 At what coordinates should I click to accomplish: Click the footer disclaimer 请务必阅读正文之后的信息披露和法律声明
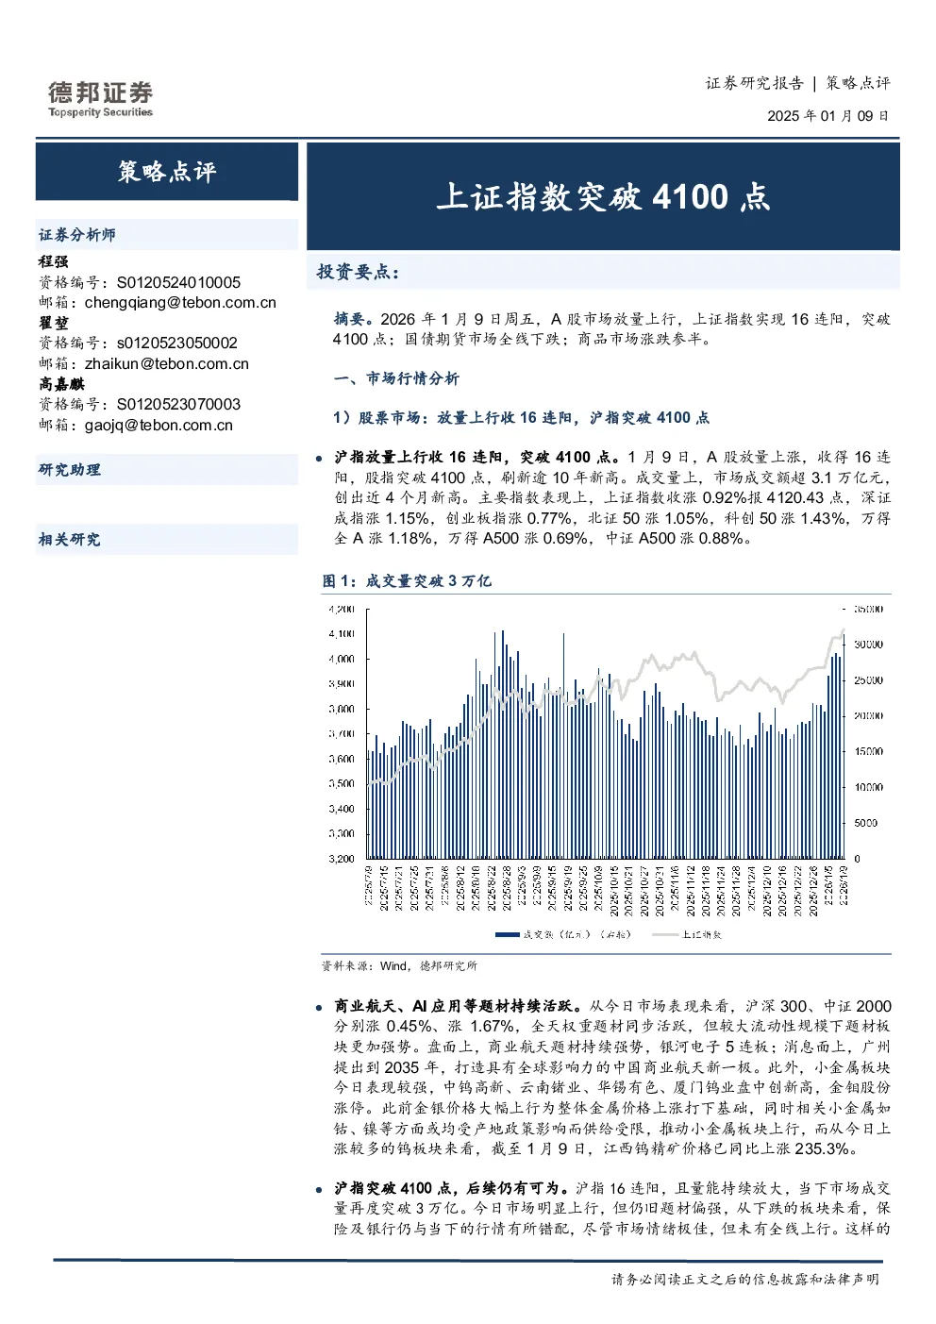tap(745, 1280)
